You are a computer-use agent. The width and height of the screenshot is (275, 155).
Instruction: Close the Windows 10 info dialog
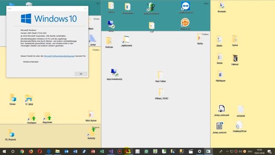[x=86, y=9]
